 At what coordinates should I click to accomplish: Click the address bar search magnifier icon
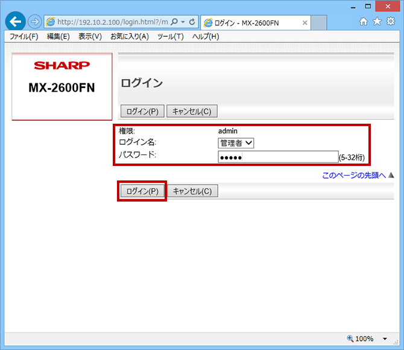174,22
